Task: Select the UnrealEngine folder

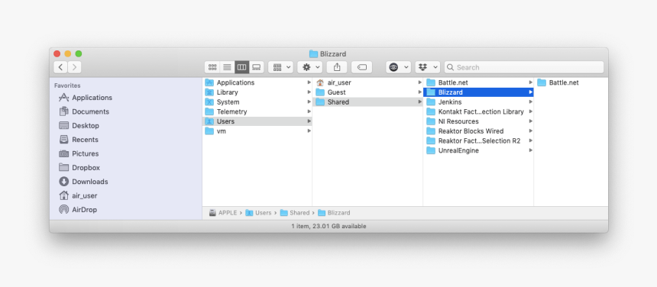Action: [478, 150]
